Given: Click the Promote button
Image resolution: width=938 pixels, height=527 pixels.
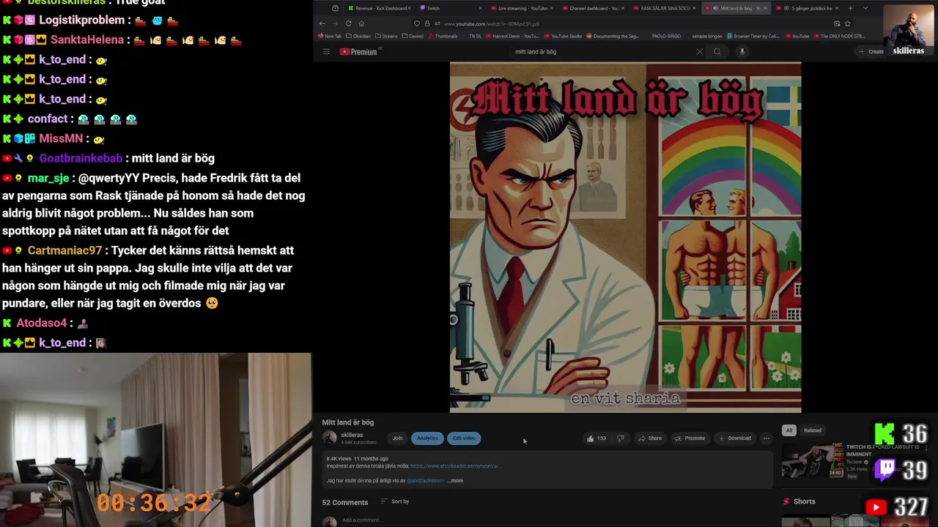Looking at the screenshot, I should click(690, 438).
